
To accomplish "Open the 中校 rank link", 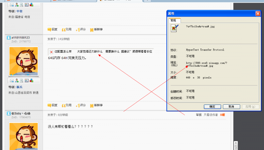I will tap(20, 11).
